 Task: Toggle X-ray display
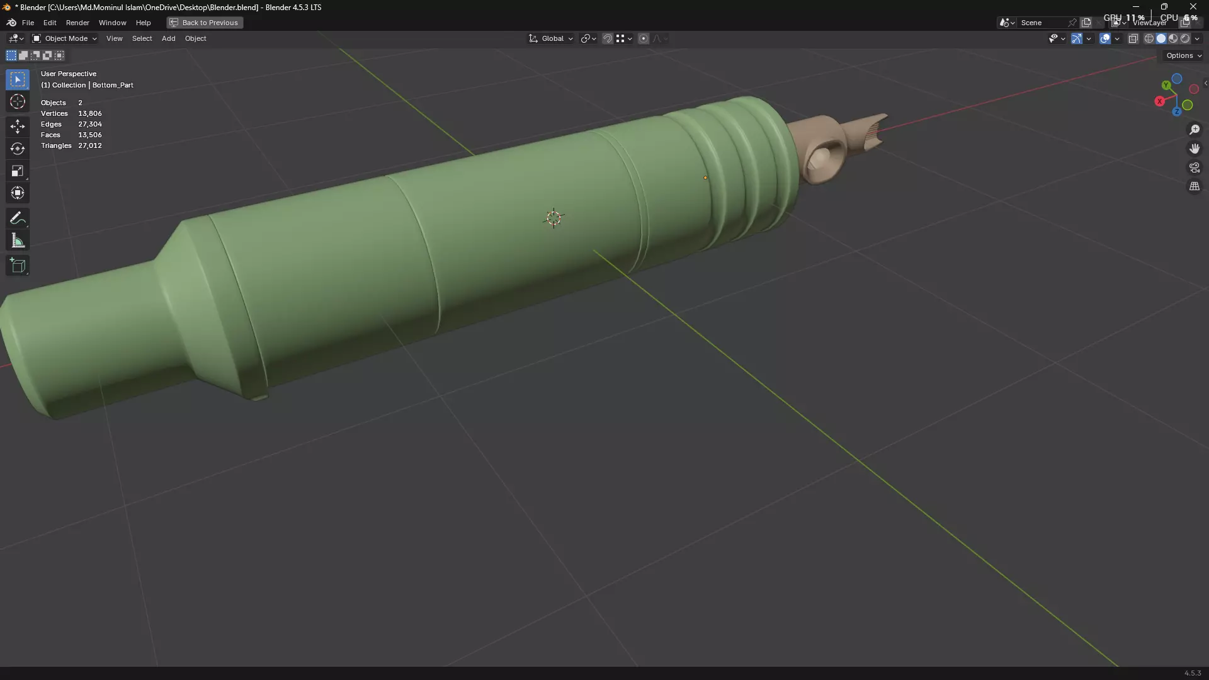point(1133,38)
